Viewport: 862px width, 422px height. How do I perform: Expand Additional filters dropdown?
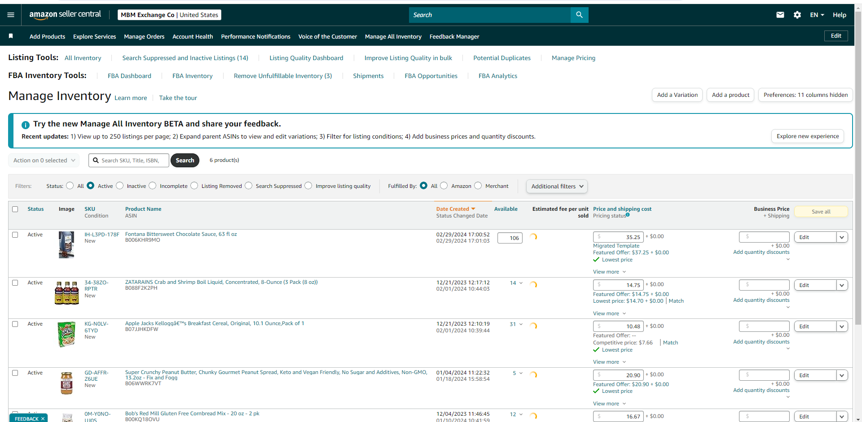[x=557, y=186]
